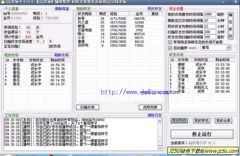The height and width of the screenshot is (156, 240).
Task: Click the log entry at 09:35:00
Action: (x=54, y=120)
